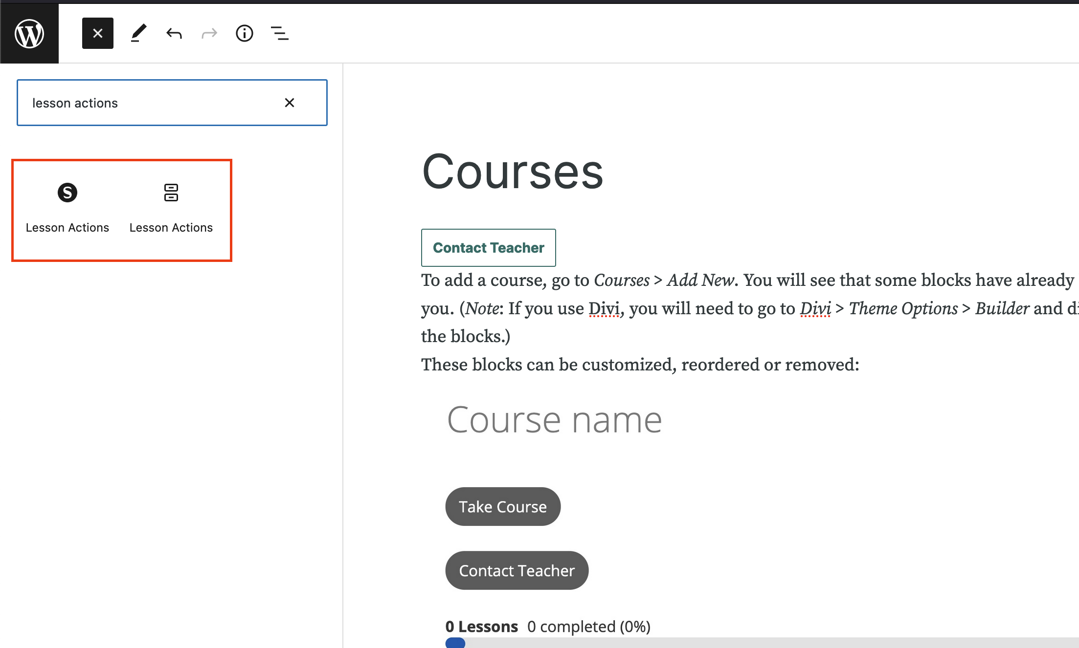
Task: Click the Redo arrow
Action: 209,33
